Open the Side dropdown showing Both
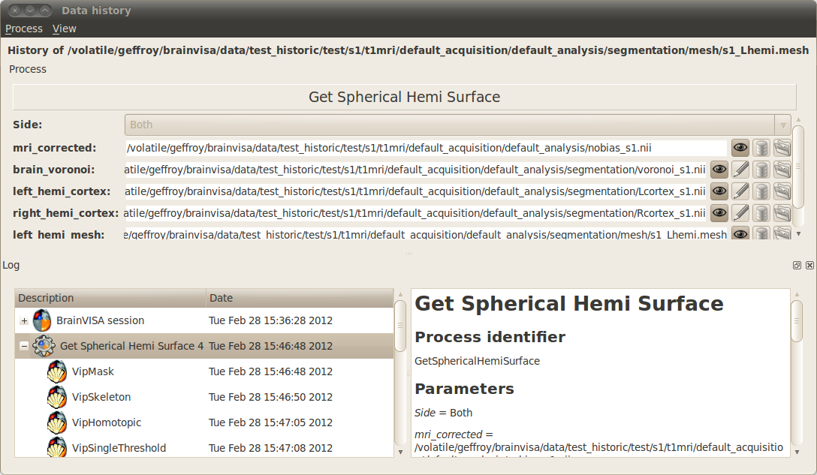Viewport: 817px width, 475px height. point(782,125)
